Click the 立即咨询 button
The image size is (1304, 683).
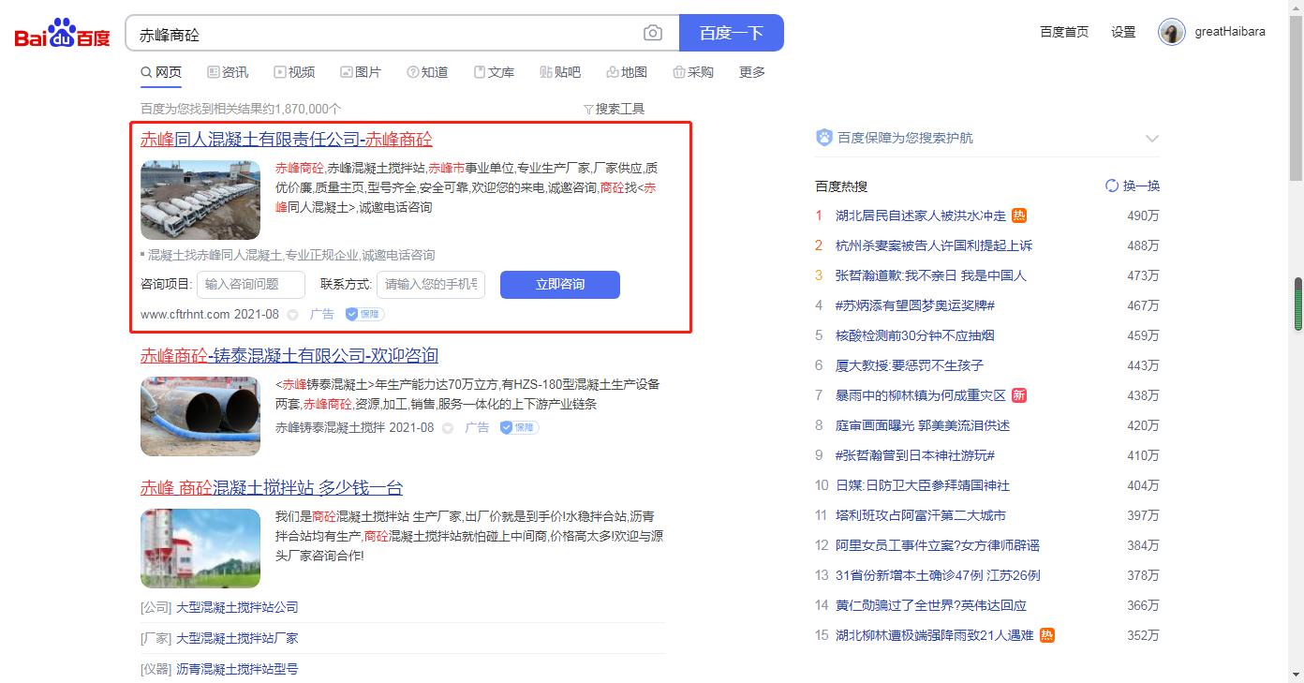tap(560, 285)
